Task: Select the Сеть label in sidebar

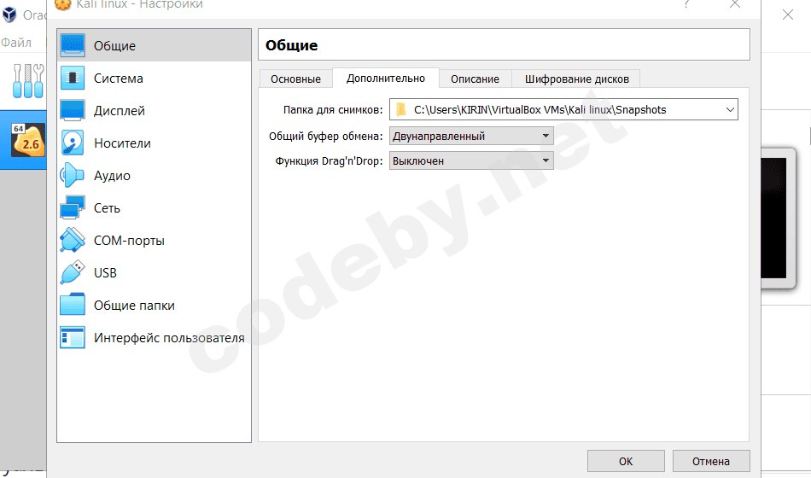Action: tap(107, 208)
